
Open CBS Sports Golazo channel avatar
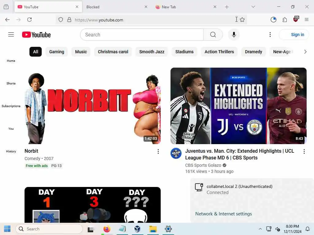click(x=176, y=153)
